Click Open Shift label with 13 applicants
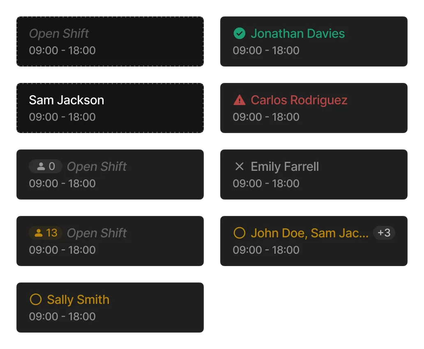Image resolution: width=424 pixels, height=349 pixels. (97, 233)
